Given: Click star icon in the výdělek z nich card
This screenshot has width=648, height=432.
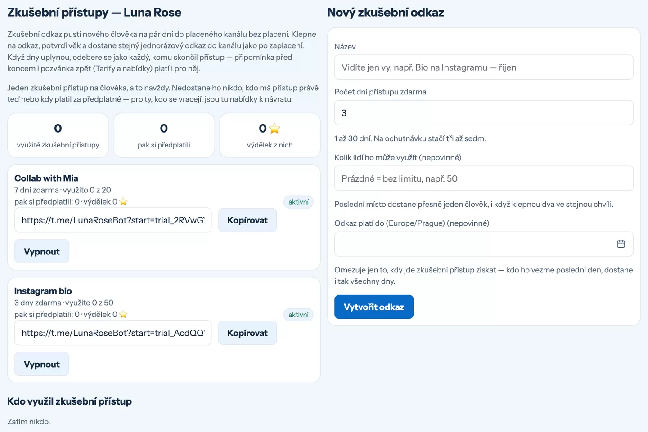Looking at the screenshot, I should pos(274,129).
